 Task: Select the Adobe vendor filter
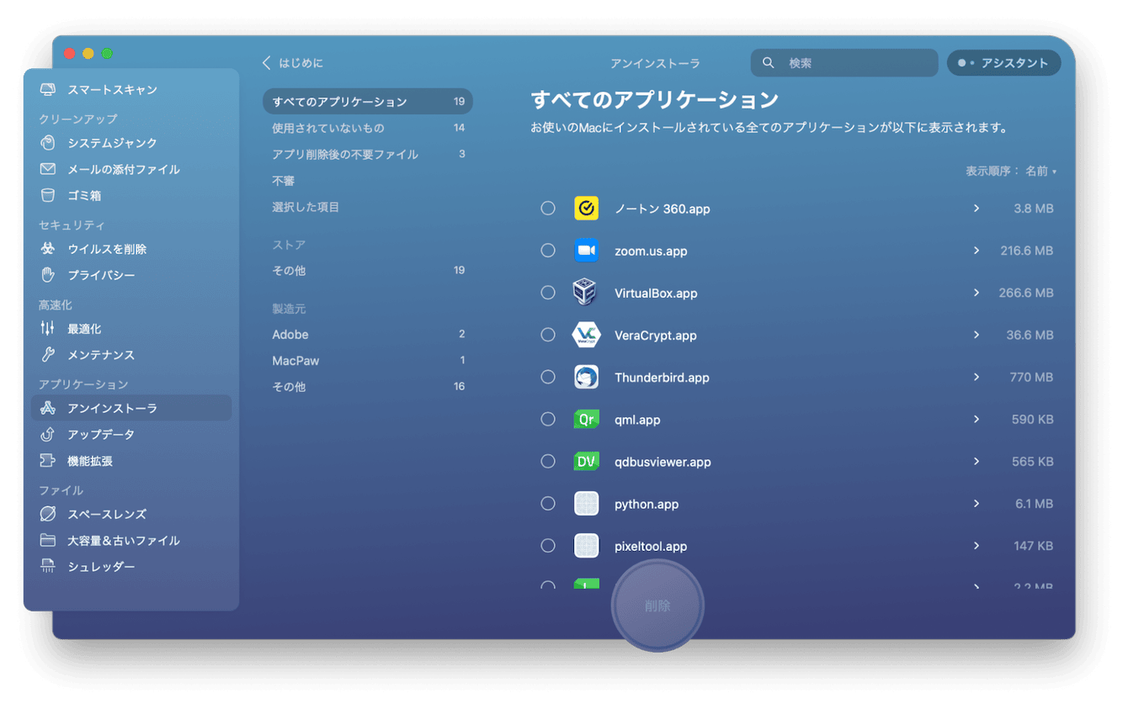click(290, 335)
